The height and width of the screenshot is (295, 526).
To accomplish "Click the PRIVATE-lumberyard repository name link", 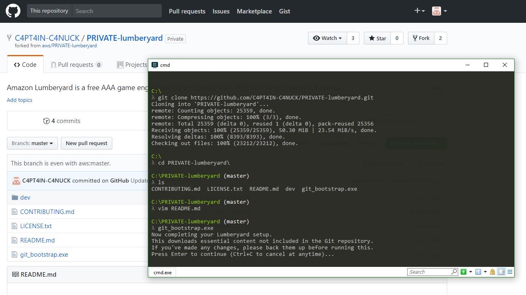I will point(125,38).
